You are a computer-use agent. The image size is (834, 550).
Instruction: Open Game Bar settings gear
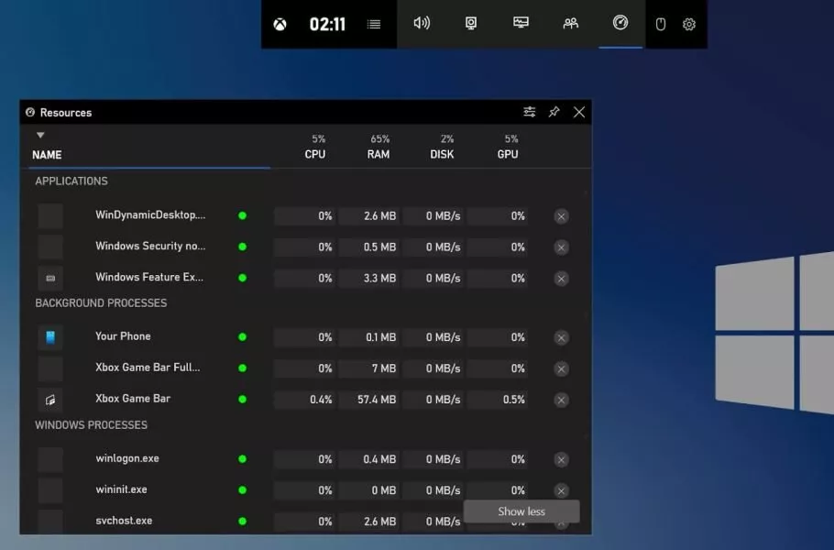pyautogui.click(x=689, y=24)
